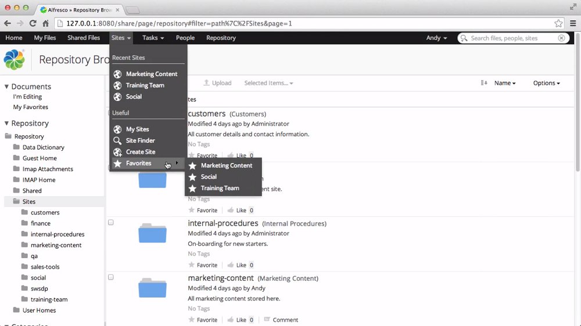Viewport: 581px width, 326px height.
Task: Favorite the internal-procedures folder
Action: click(203, 265)
